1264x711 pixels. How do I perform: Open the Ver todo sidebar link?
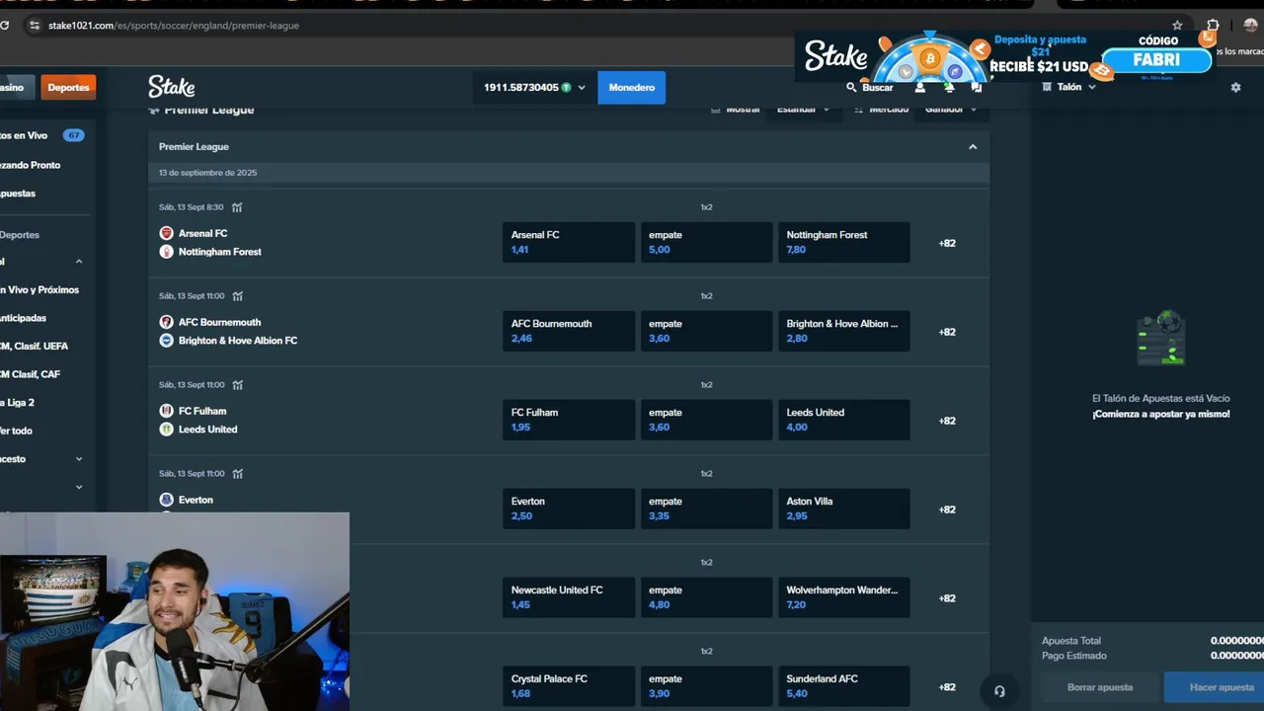pos(17,431)
